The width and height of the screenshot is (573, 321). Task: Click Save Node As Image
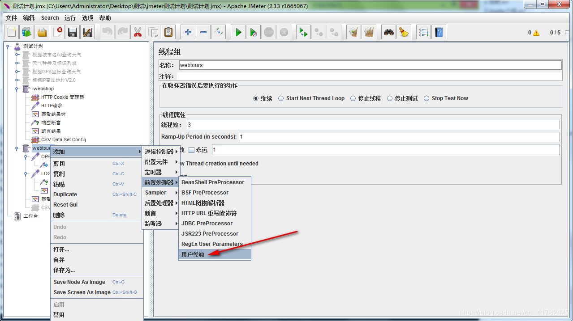[97, 282]
